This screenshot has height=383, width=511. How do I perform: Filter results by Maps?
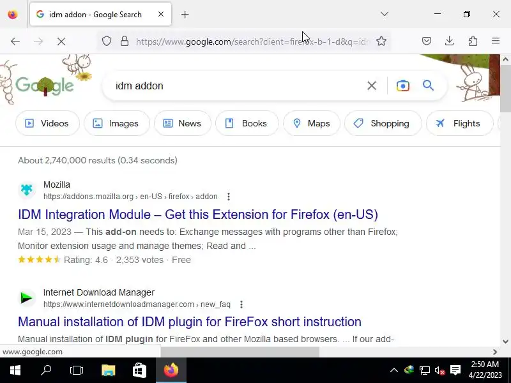(312, 123)
